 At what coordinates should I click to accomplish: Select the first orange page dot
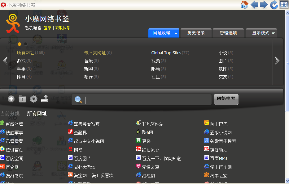tap(20, 44)
